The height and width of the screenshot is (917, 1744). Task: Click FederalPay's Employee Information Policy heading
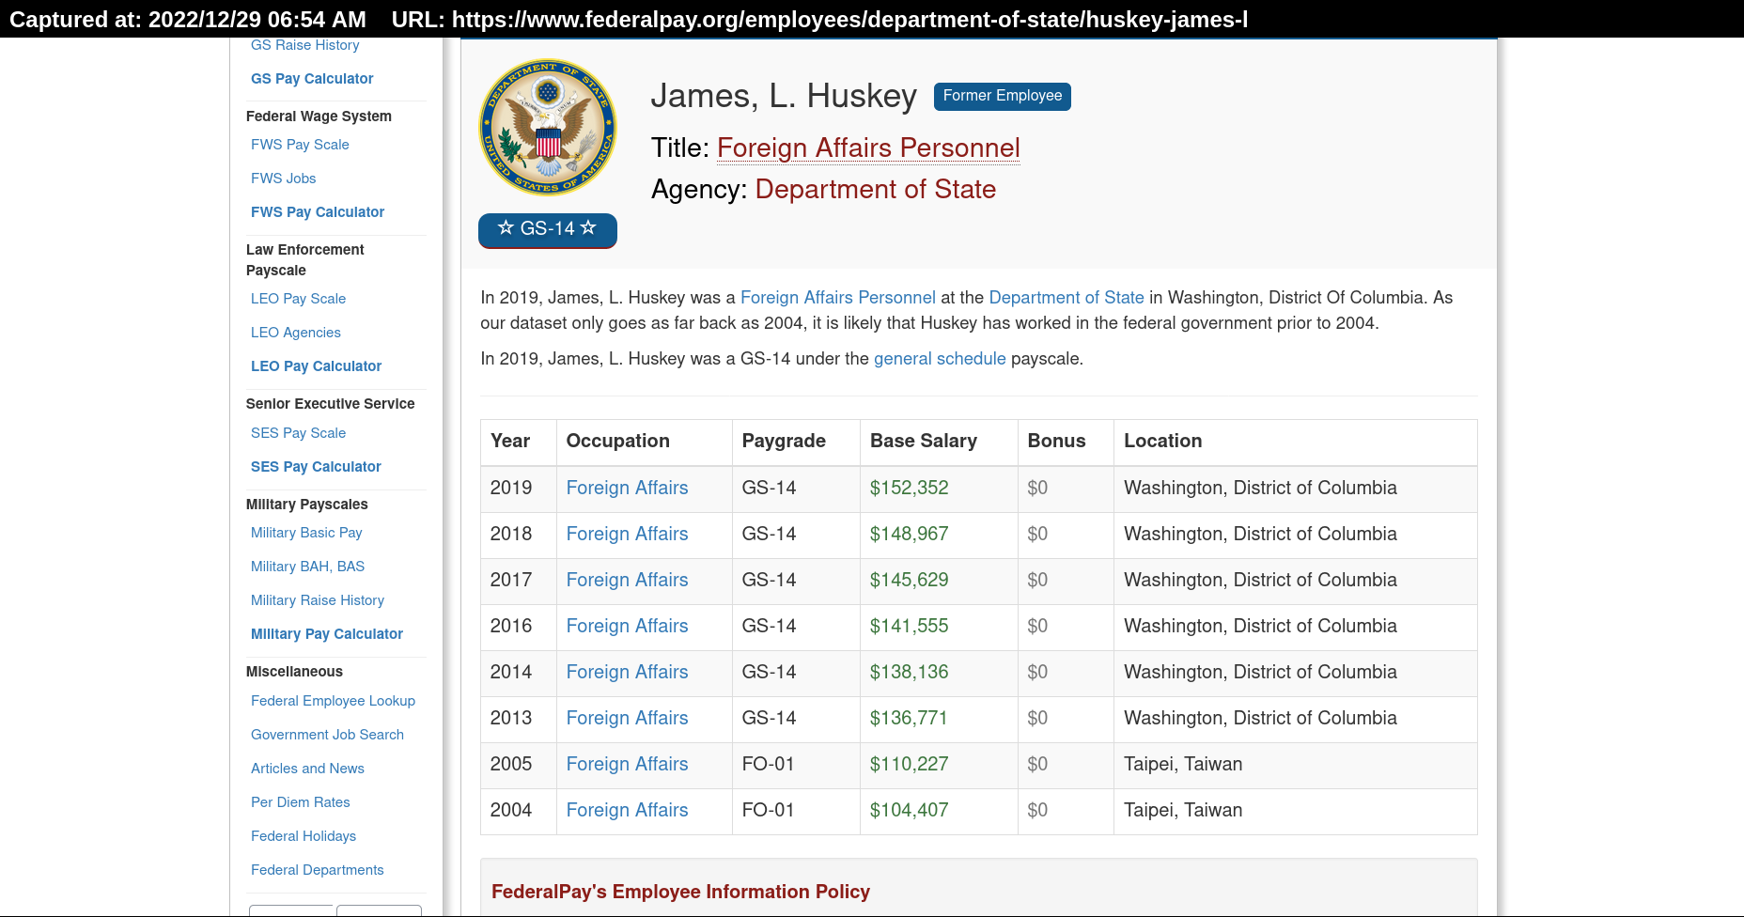(x=680, y=892)
